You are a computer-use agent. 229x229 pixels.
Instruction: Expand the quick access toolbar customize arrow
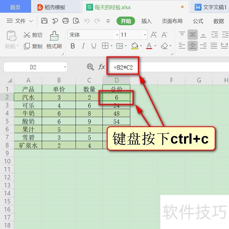click(x=108, y=21)
